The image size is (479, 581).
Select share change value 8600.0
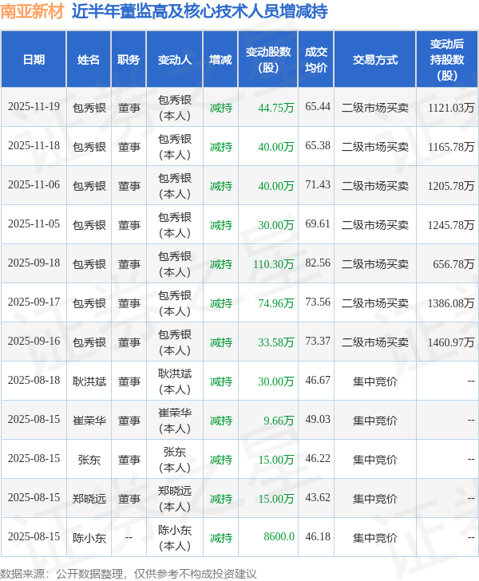pyautogui.click(x=279, y=536)
